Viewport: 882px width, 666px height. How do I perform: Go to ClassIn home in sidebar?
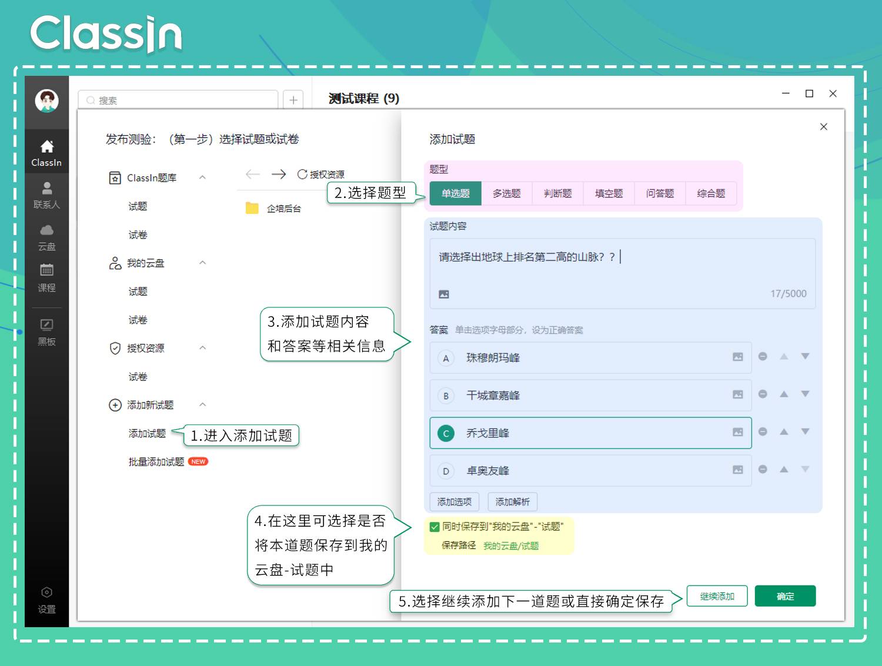(x=46, y=153)
